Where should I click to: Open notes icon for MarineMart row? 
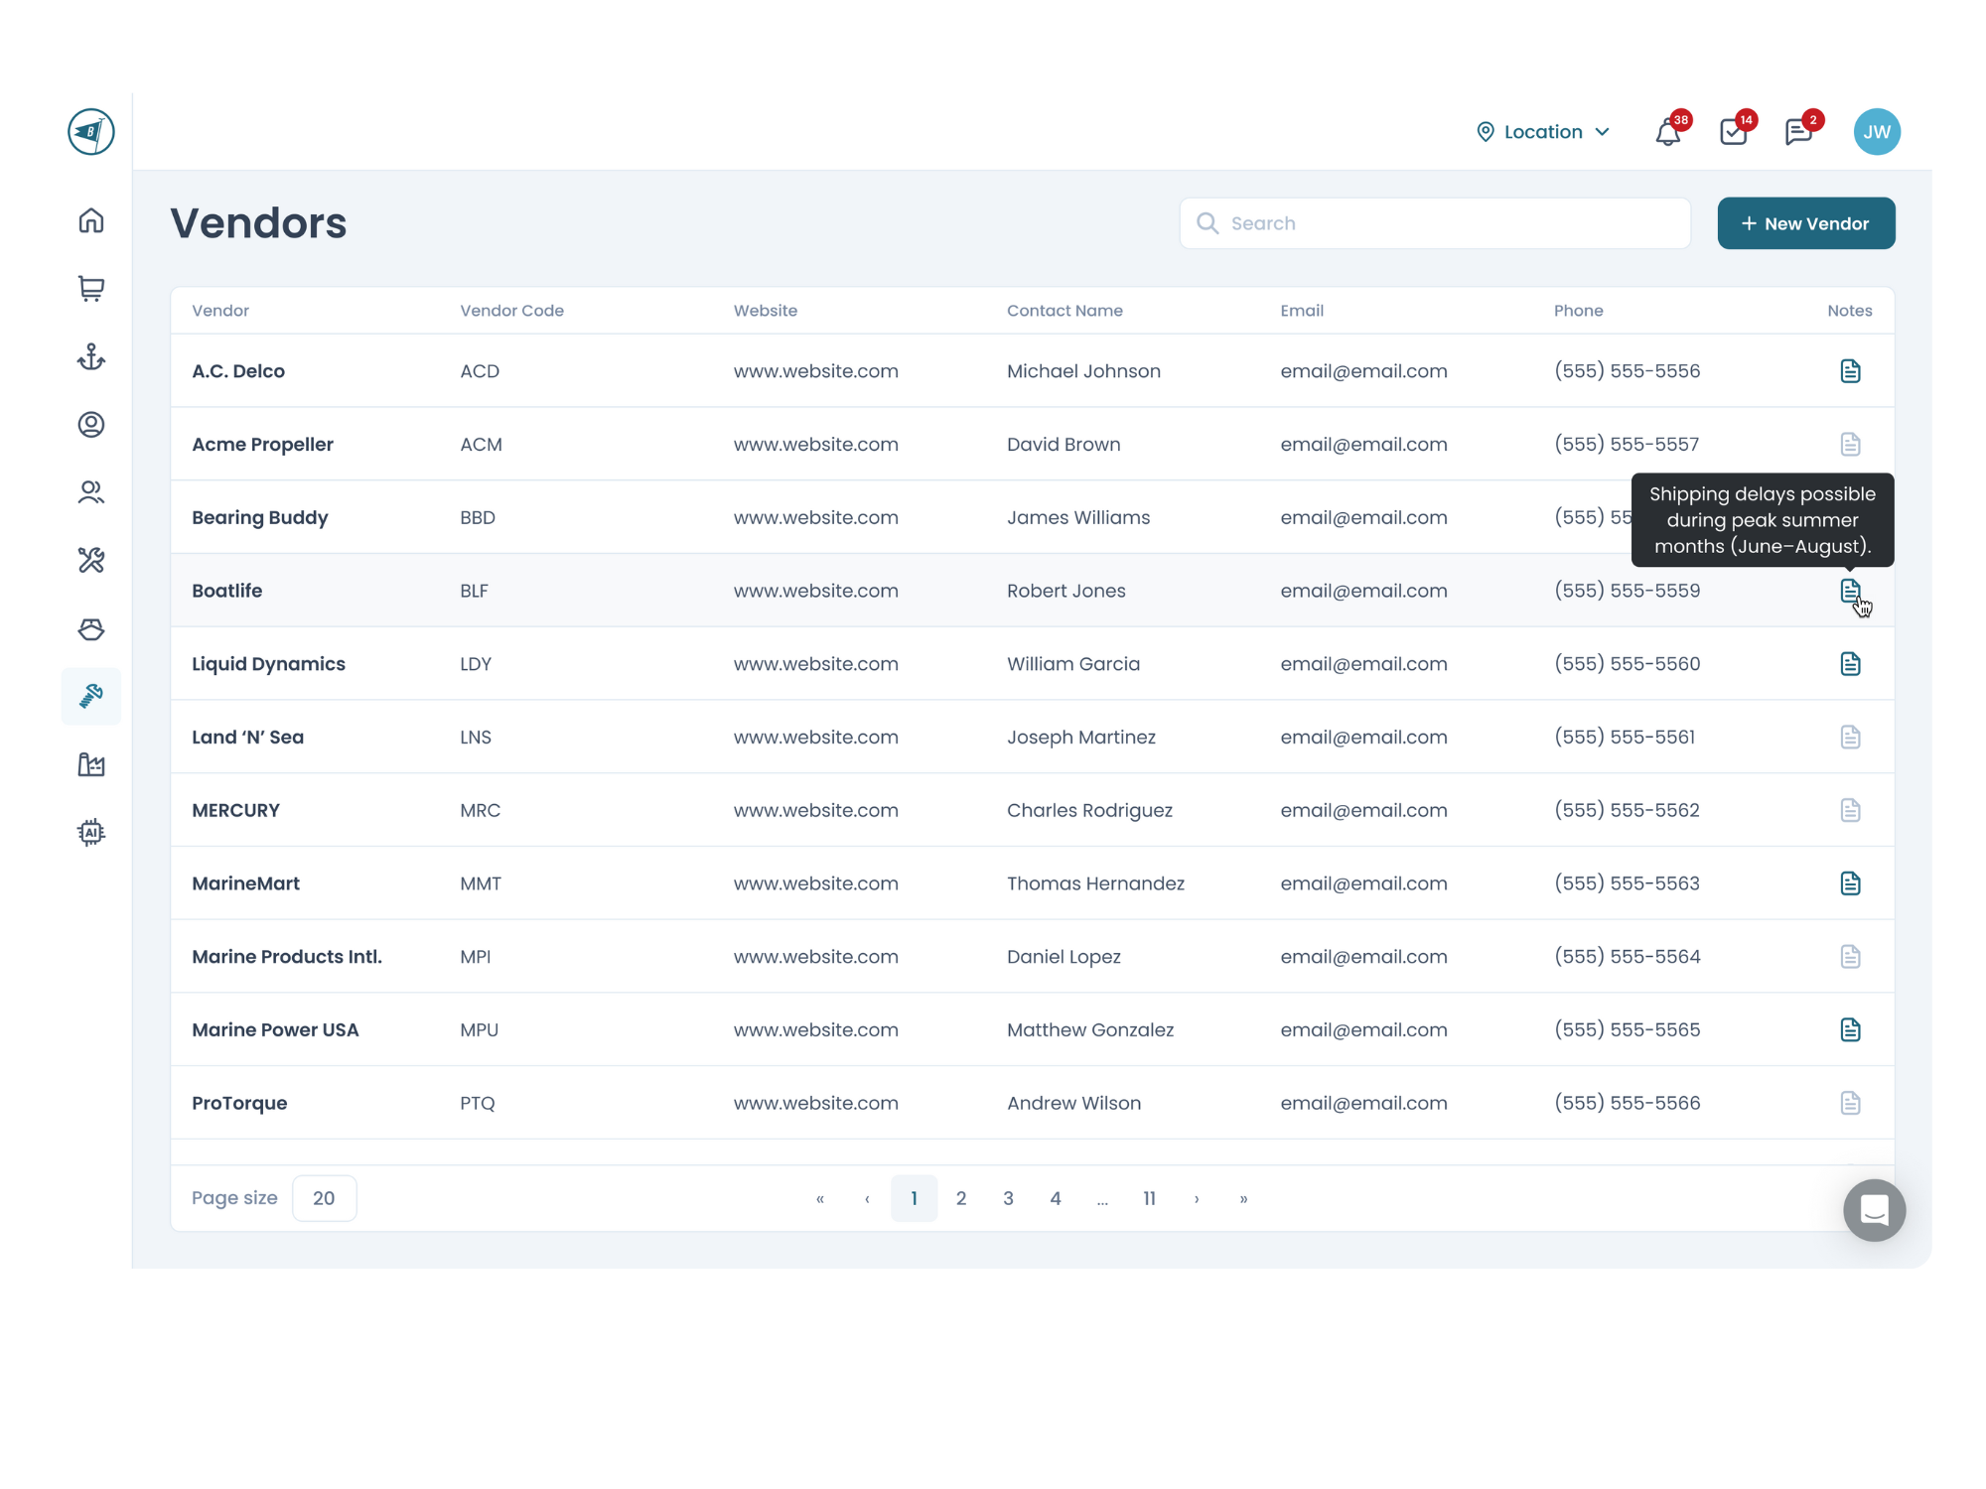click(x=1850, y=883)
